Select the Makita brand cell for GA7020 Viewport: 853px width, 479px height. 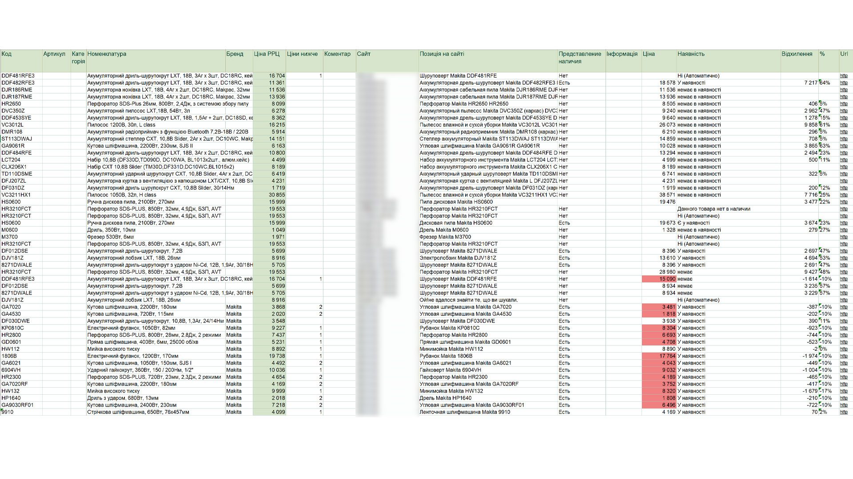[234, 306]
